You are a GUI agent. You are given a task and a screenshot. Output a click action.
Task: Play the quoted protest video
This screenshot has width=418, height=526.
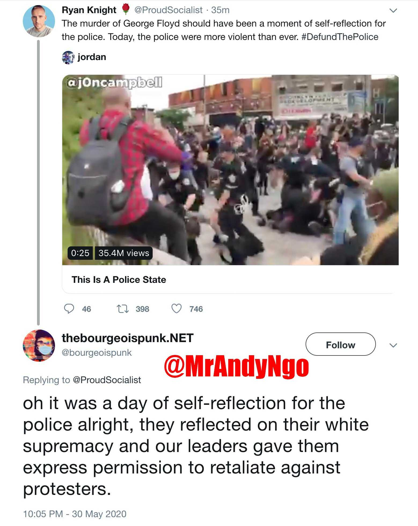[x=230, y=170]
